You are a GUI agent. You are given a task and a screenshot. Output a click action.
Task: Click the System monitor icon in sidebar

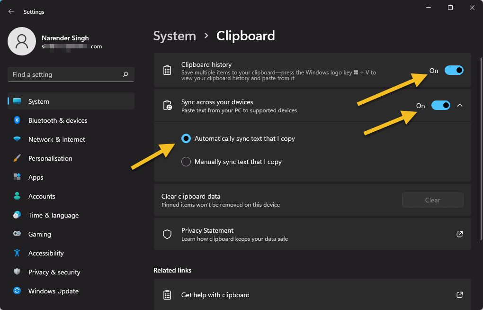pyautogui.click(x=17, y=101)
